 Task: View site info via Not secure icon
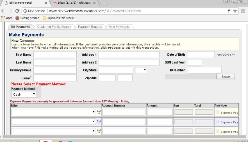[25, 11]
